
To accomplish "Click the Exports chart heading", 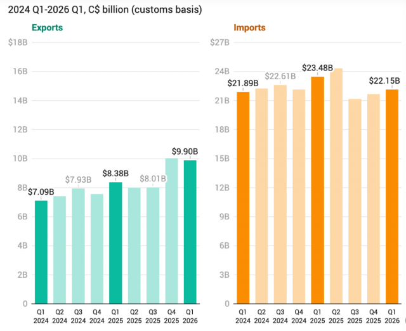I will [47, 27].
